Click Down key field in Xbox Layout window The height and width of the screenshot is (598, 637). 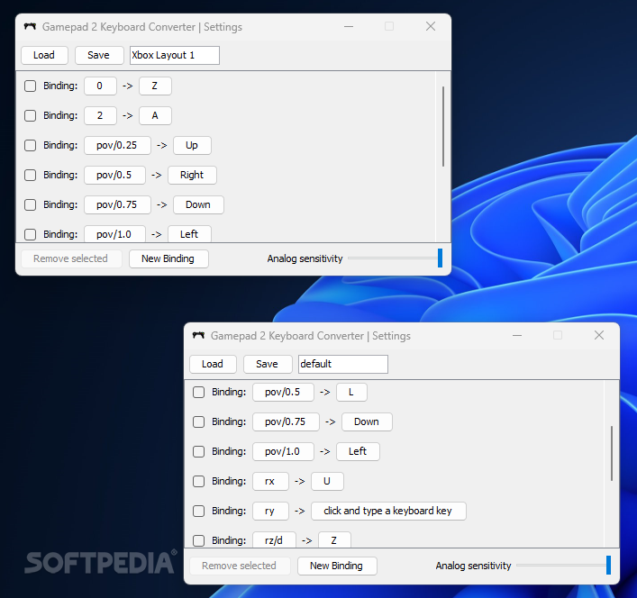coord(198,204)
